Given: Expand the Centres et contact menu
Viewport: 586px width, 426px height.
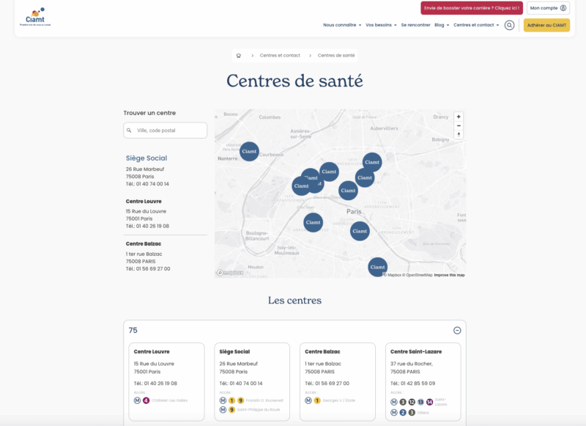Looking at the screenshot, I should tap(476, 25).
